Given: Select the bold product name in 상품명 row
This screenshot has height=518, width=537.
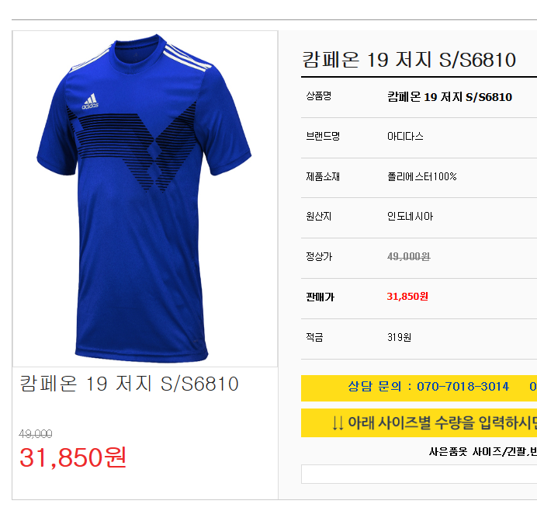Looking at the screenshot, I should tap(449, 97).
